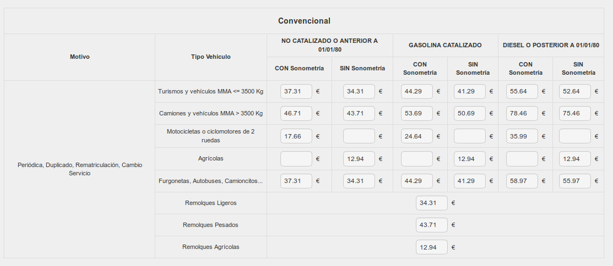Viewport: 613px width, 266px height.
Task: Click the Motivo column header
Action: [x=80, y=57]
